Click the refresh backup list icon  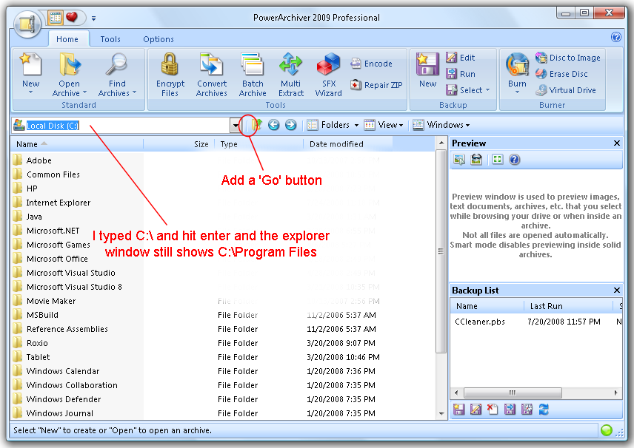(544, 410)
